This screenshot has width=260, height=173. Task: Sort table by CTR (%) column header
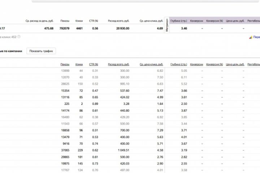click(94, 65)
